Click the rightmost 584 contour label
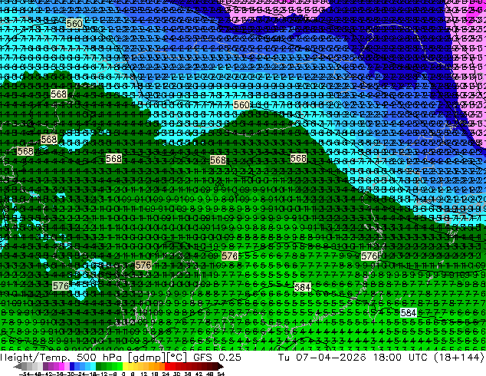 click(x=409, y=312)
